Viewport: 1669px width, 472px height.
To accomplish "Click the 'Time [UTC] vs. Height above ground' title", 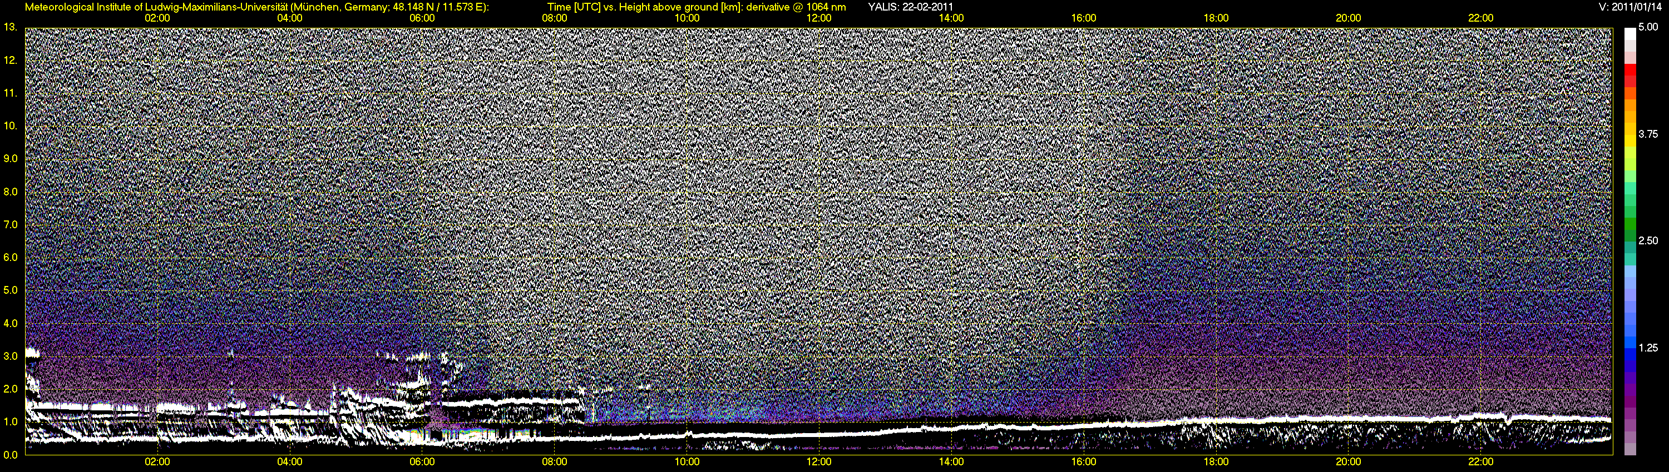I will point(696,7).
